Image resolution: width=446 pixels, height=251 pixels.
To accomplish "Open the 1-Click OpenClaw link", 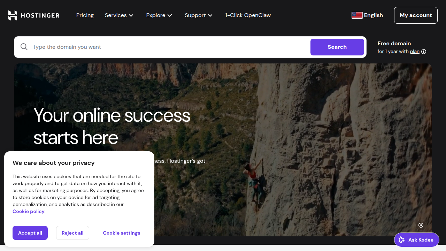I will [x=248, y=15].
